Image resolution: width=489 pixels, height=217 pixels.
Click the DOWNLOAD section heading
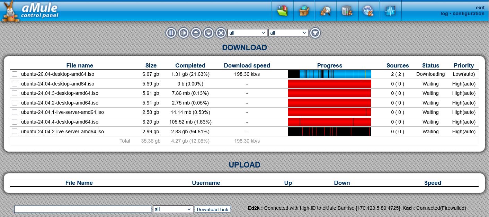coord(244,48)
